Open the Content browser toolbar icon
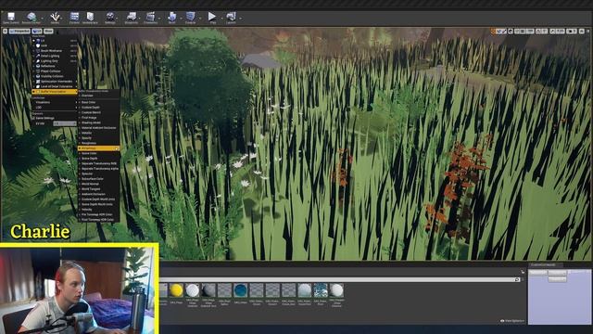 (x=74, y=17)
